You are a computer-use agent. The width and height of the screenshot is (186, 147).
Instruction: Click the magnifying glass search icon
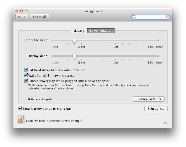click(134, 17)
